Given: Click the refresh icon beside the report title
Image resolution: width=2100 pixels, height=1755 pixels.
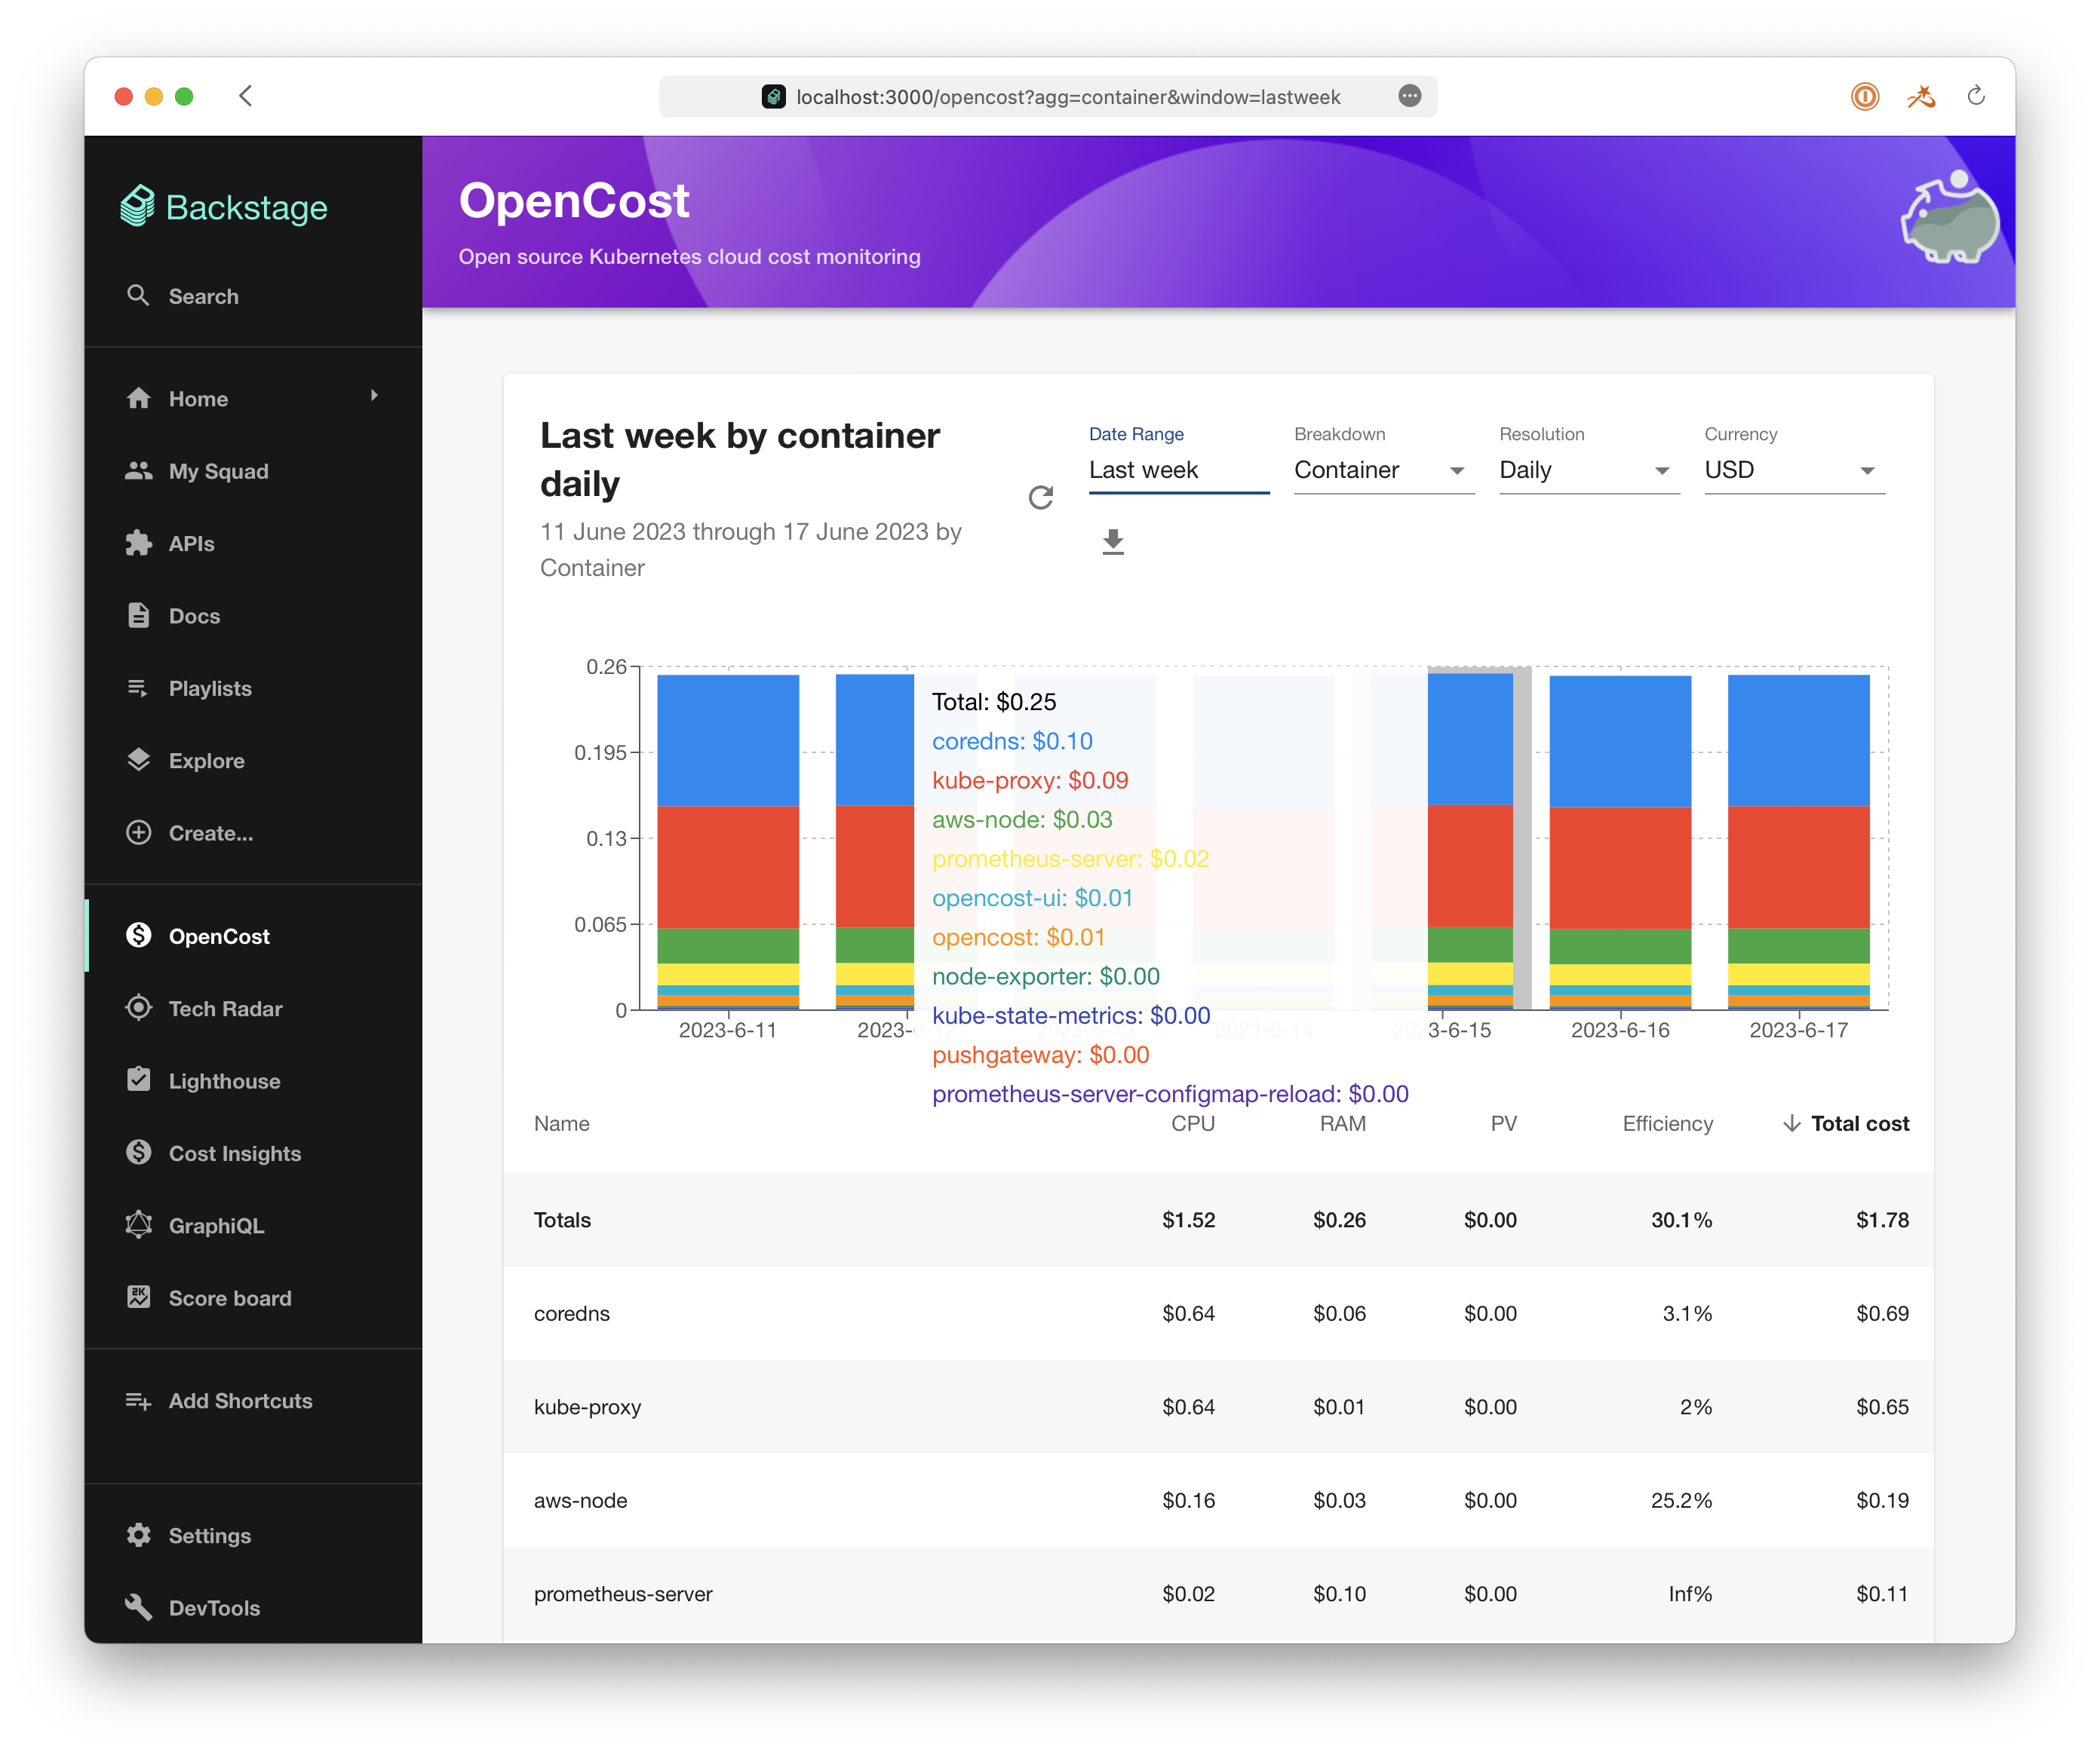Looking at the screenshot, I should click(1040, 498).
